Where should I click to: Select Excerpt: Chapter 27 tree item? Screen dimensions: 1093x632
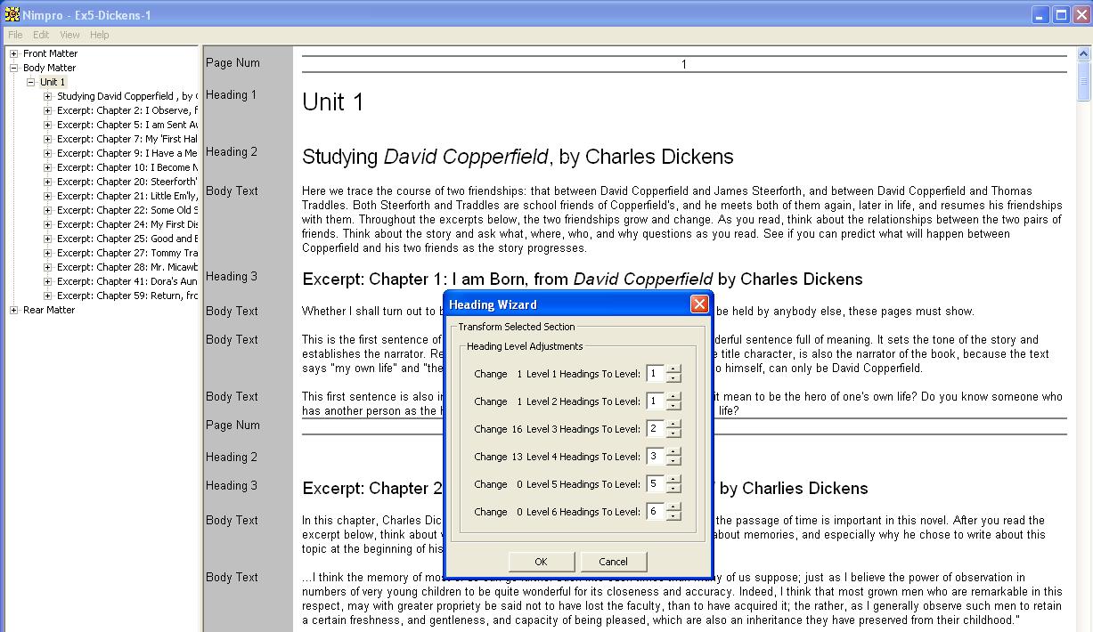127,253
